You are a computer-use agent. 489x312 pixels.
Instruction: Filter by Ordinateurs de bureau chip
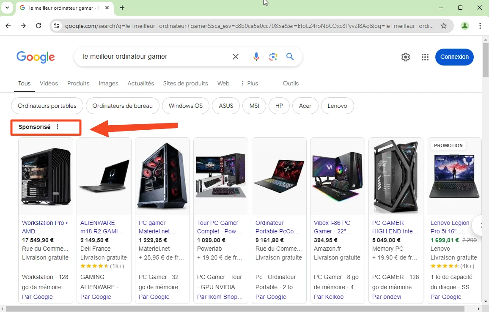click(x=123, y=106)
